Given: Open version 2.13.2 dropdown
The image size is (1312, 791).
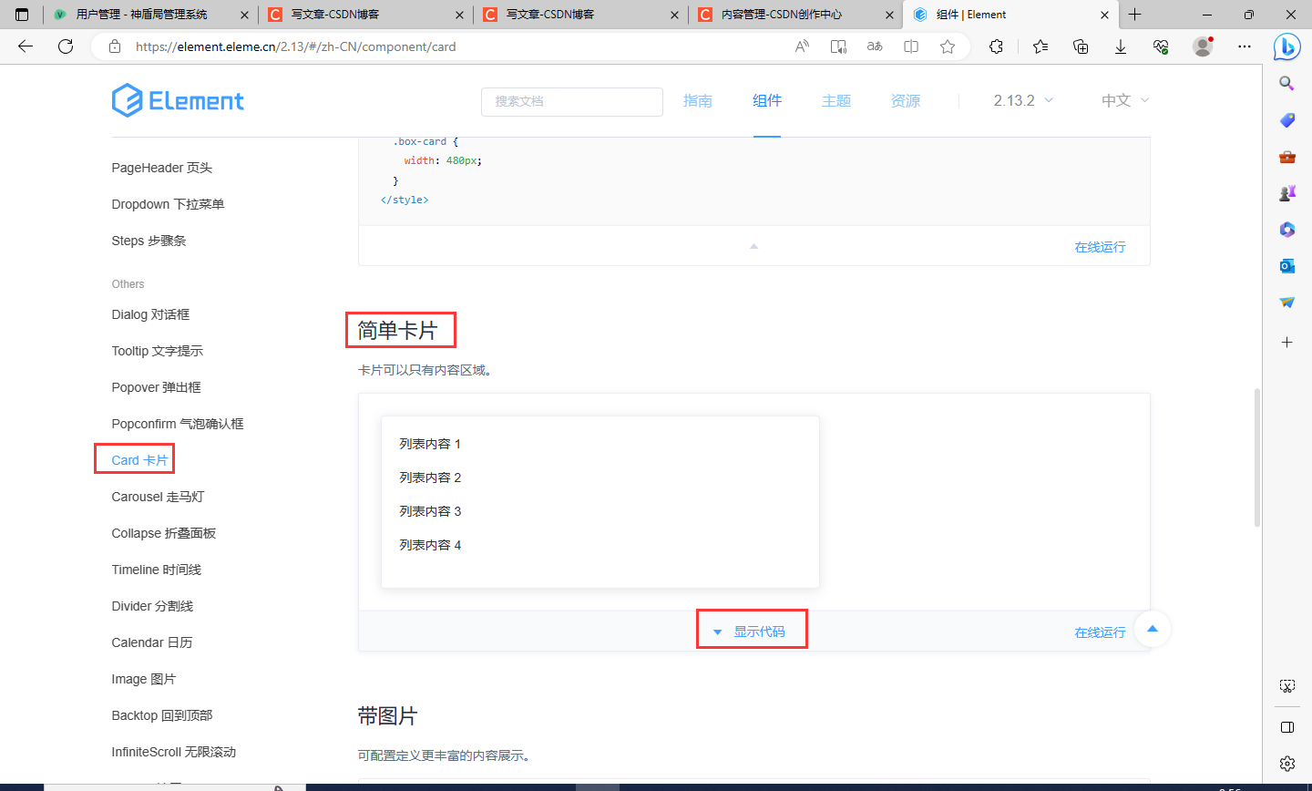Looking at the screenshot, I should pos(1023,100).
